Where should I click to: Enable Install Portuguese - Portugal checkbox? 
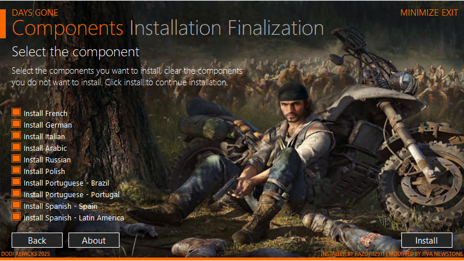16,193
